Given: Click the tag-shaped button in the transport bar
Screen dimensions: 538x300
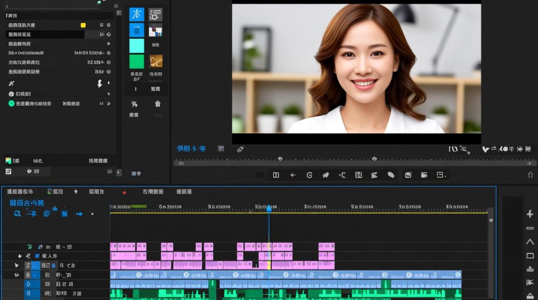Looking at the screenshot, I should point(391,175).
